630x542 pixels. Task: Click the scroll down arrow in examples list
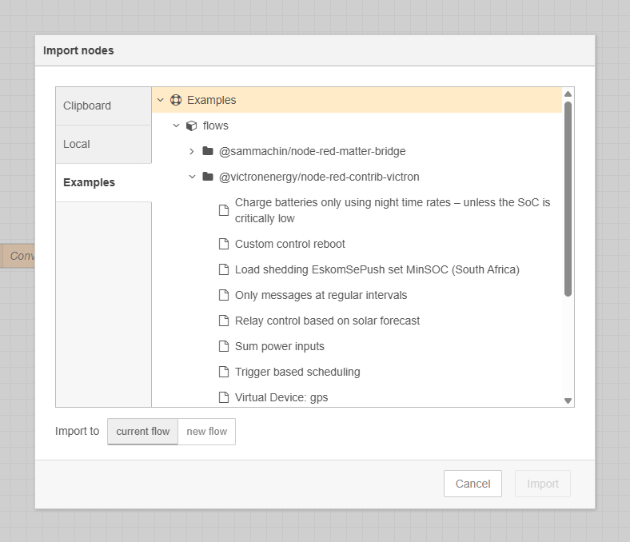568,401
